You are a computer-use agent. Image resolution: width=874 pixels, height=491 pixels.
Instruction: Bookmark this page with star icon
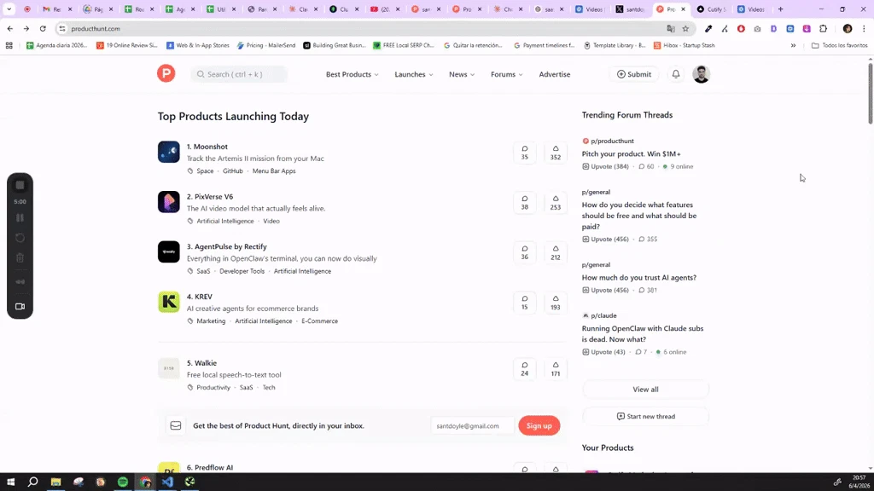685,28
